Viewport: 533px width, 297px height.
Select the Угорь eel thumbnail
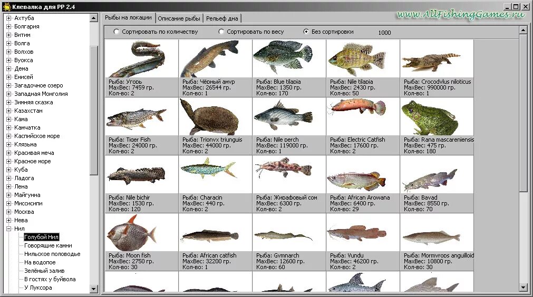[141, 59]
